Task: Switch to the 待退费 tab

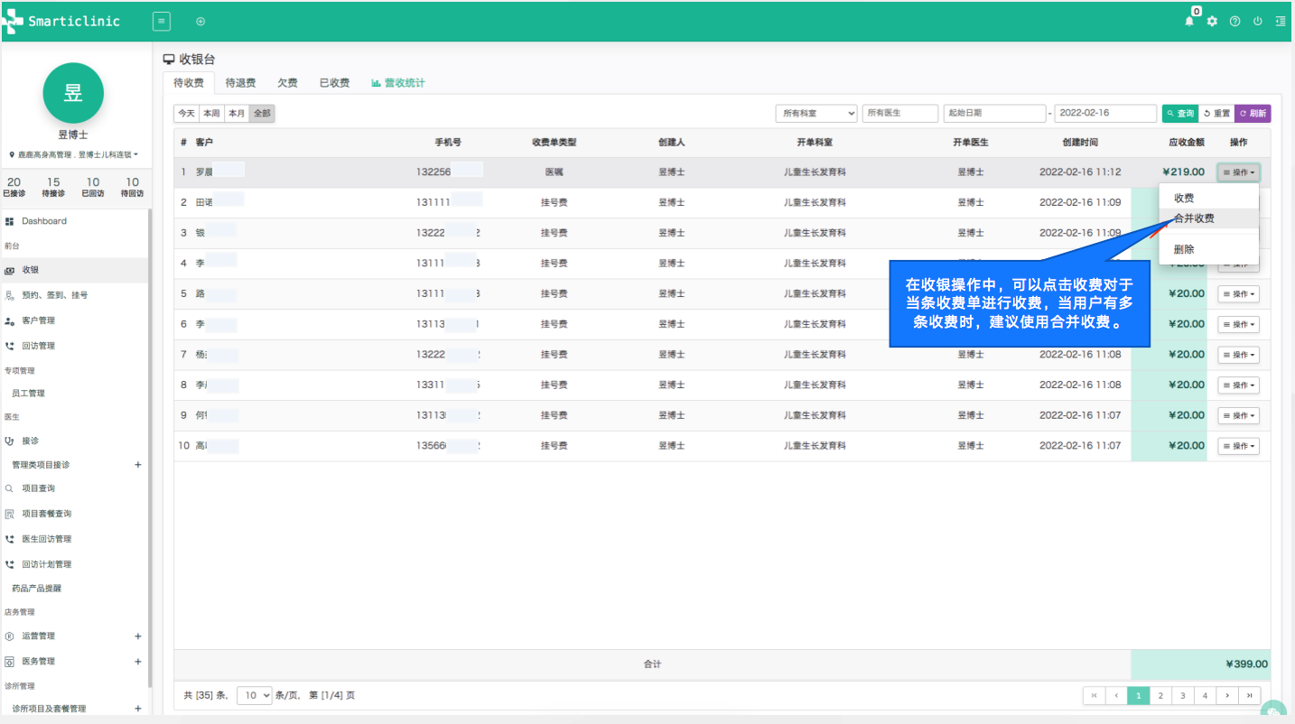Action: pos(241,83)
